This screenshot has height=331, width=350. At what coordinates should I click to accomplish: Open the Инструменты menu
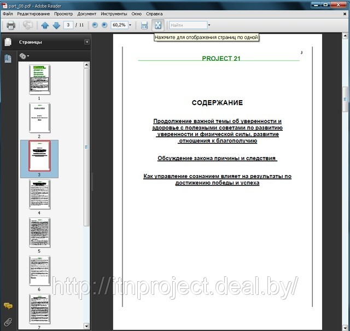(x=114, y=13)
